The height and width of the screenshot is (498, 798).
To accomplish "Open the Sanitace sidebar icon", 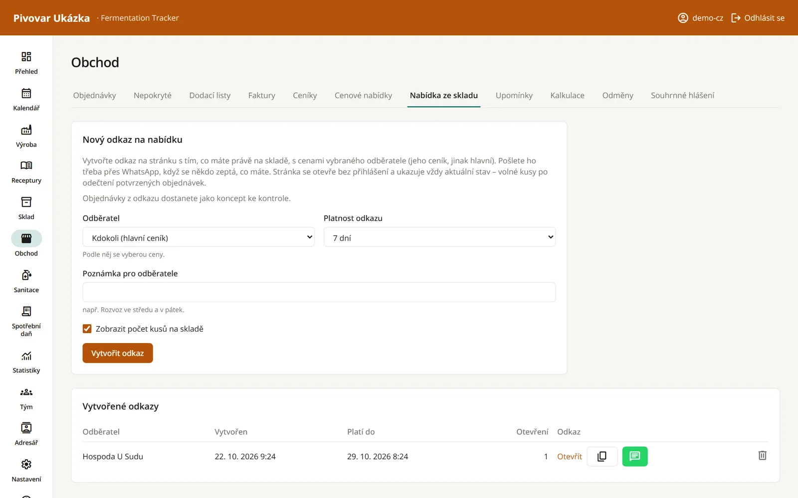I will 26,275.
